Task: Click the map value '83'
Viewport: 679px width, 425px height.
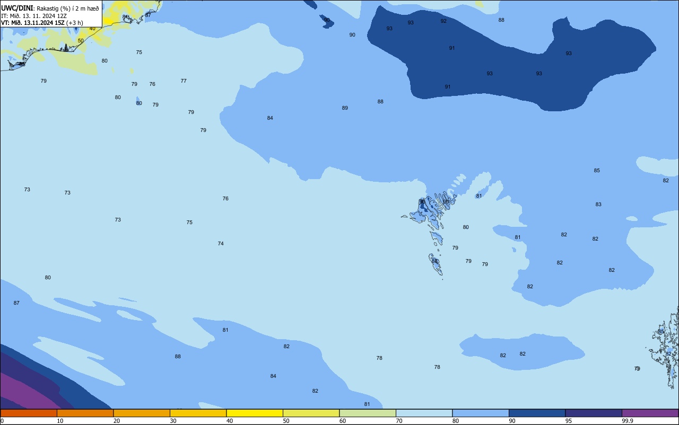Action: (598, 205)
